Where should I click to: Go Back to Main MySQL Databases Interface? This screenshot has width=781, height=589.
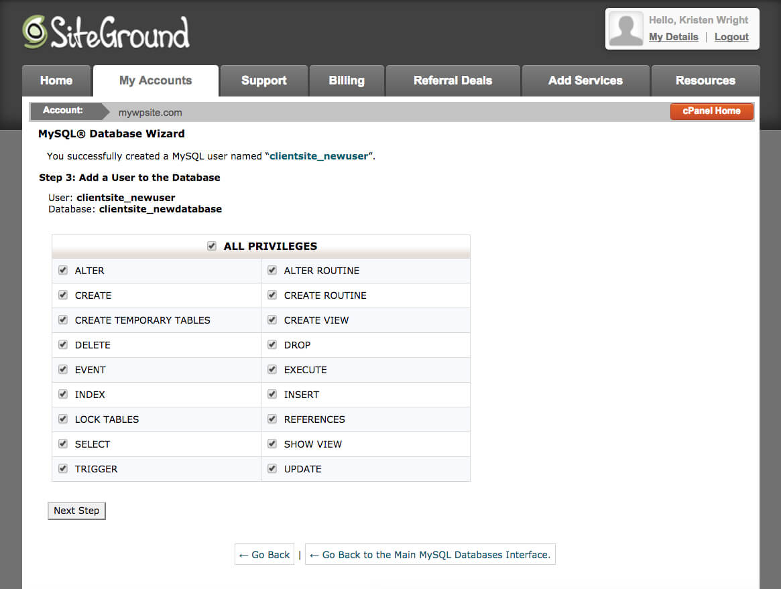[430, 555]
